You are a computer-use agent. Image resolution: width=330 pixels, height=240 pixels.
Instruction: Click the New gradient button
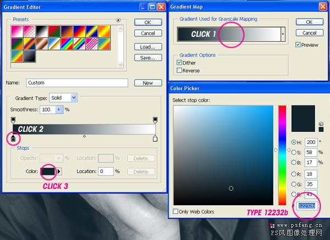(x=148, y=83)
